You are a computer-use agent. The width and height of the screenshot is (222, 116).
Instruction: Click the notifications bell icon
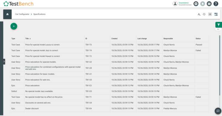(x=202, y=4)
